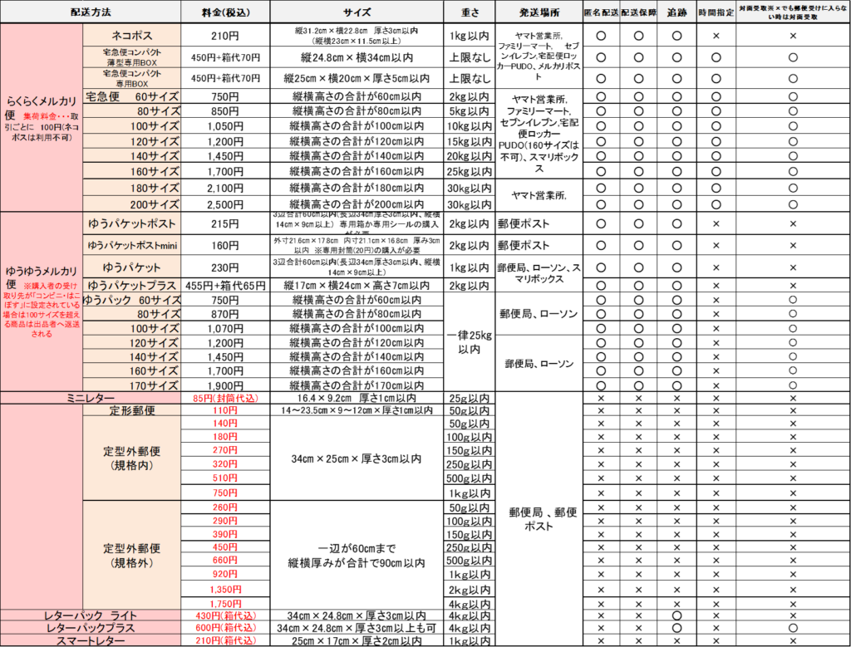Click the 170サイズ row label

(131, 385)
